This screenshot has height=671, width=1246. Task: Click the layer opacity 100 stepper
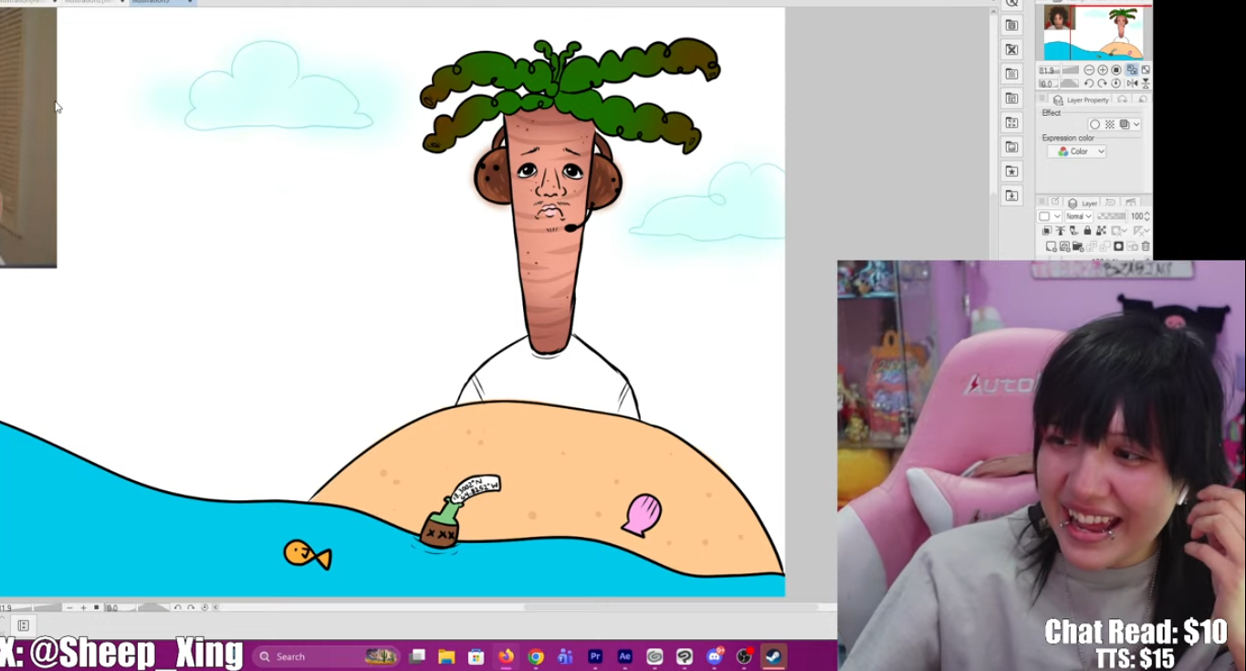[x=1147, y=216]
